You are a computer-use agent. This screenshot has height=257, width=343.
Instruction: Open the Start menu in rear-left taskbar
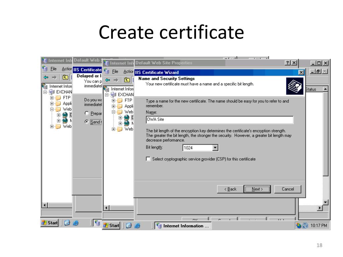50,223
